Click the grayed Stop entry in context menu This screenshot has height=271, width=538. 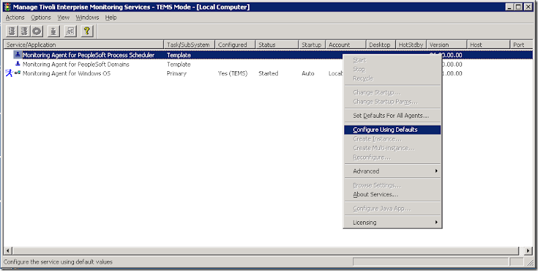pyautogui.click(x=393, y=69)
